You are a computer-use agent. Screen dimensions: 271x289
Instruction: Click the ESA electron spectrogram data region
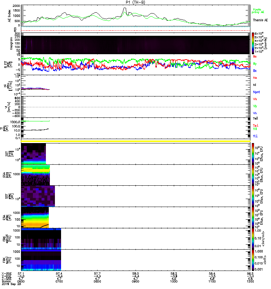pyautogui.click(x=35, y=217)
